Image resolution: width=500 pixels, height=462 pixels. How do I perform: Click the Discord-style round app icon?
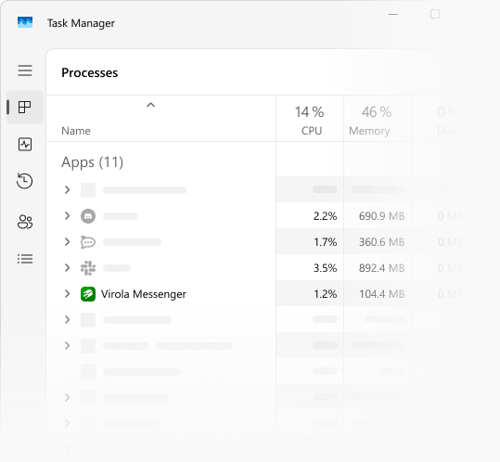click(x=88, y=216)
